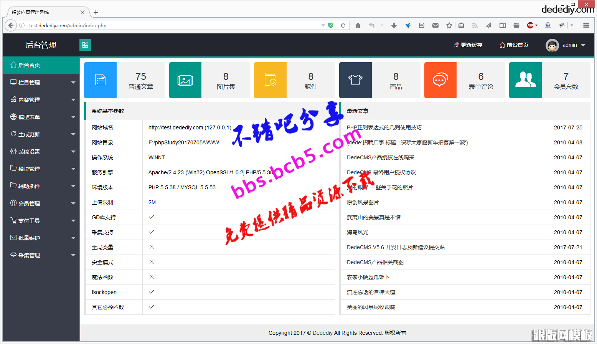
Task: Expand 支付工具 sidebar menu
Action: tap(41, 221)
